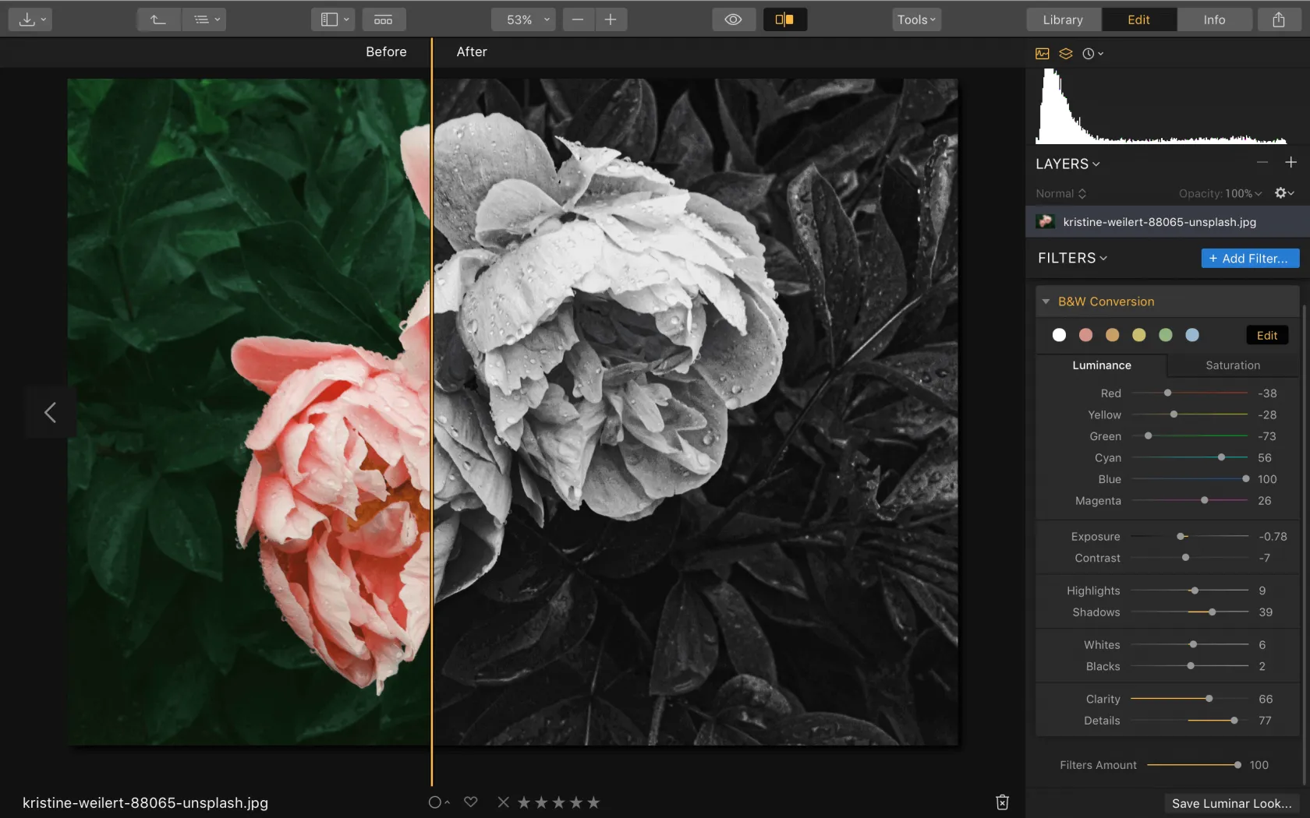Open the layers stack icon above the histogram
The image size is (1310, 818).
[x=1065, y=54]
